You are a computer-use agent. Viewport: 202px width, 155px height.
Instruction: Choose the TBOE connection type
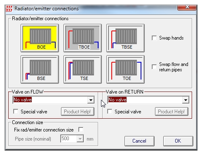[82, 38]
